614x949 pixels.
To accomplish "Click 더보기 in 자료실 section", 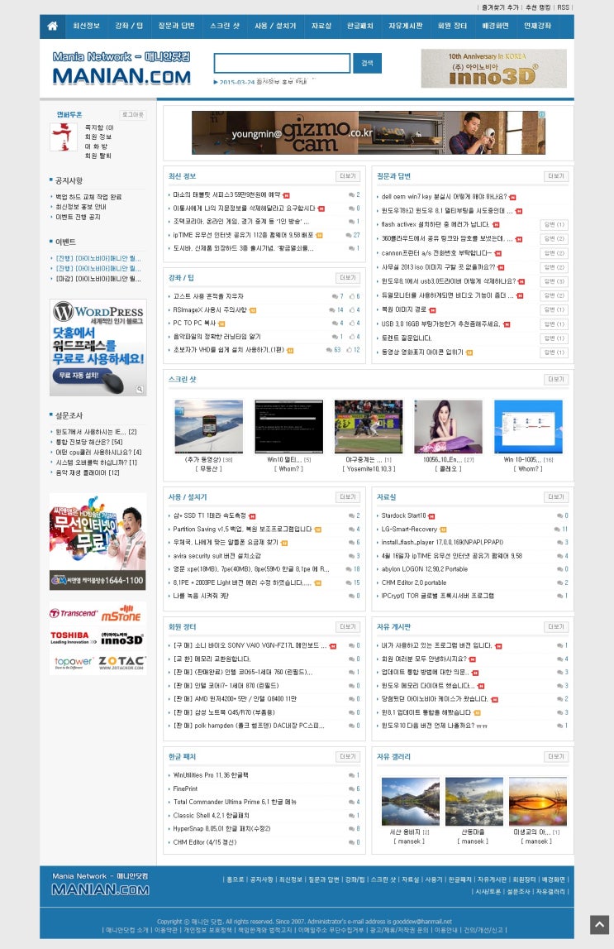I will pos(556,497).
